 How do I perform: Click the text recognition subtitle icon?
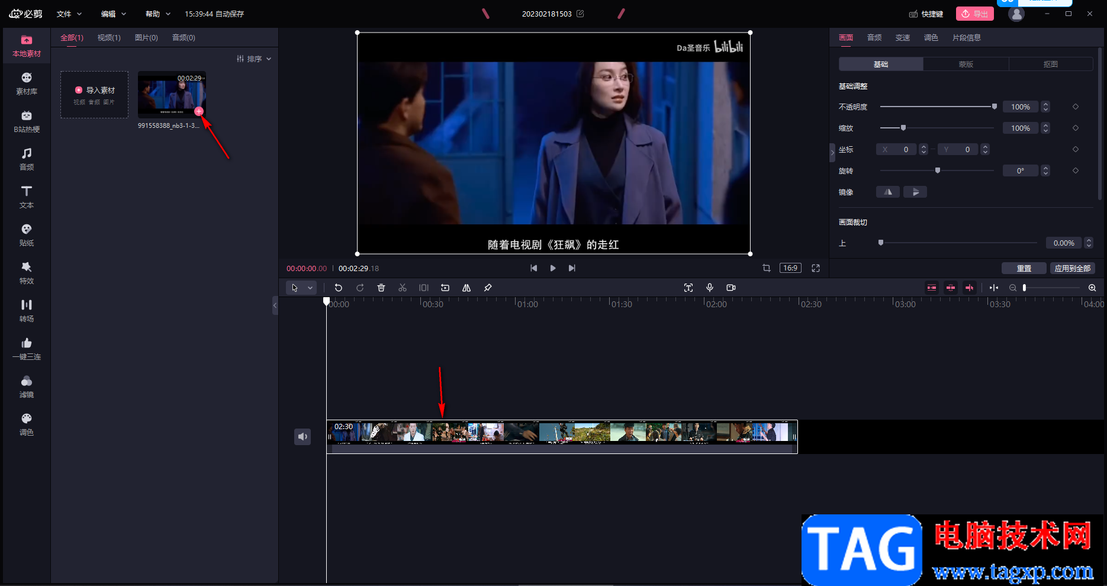click(x=688, y=288)
